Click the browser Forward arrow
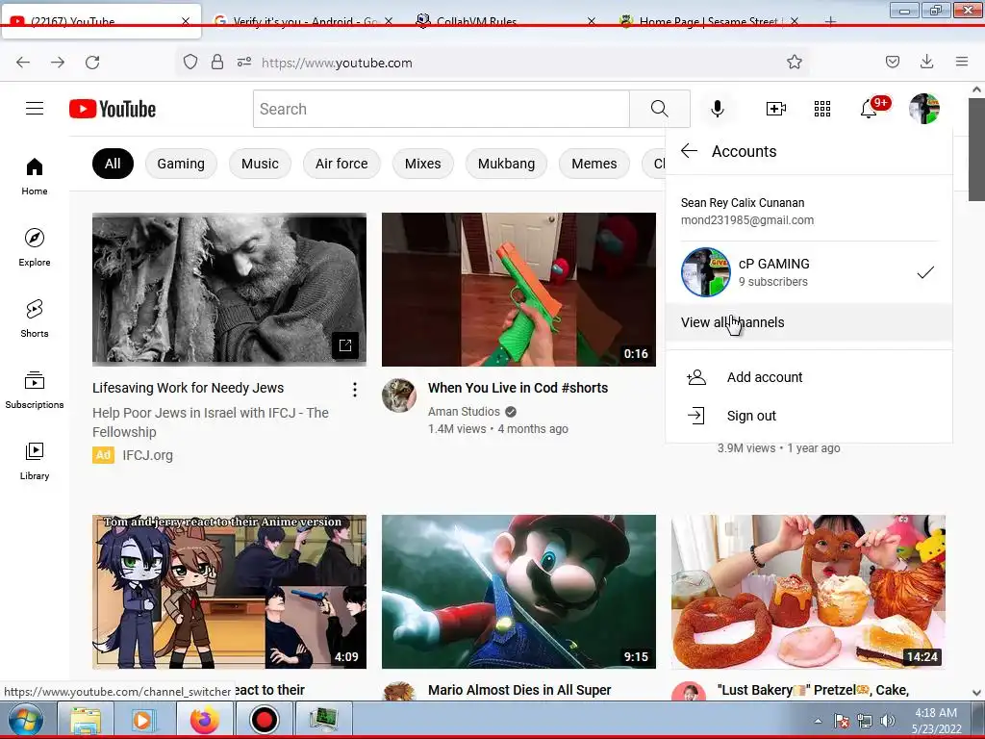The height and width of the screenshot is (739, 985). (x=58, y=63)
